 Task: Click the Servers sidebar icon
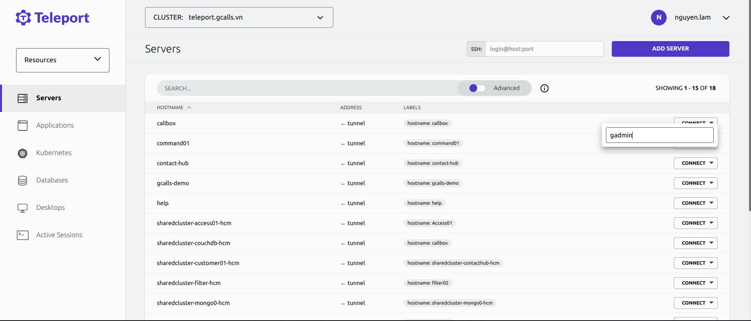click(22, 98)
